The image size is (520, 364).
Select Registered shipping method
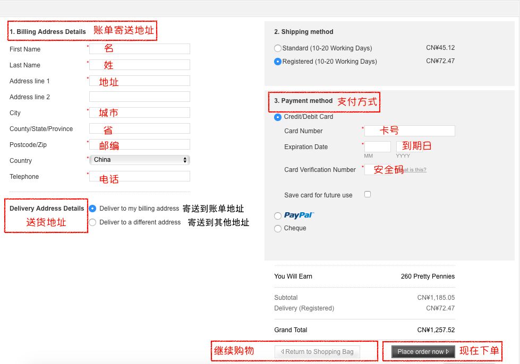point(277,61)
